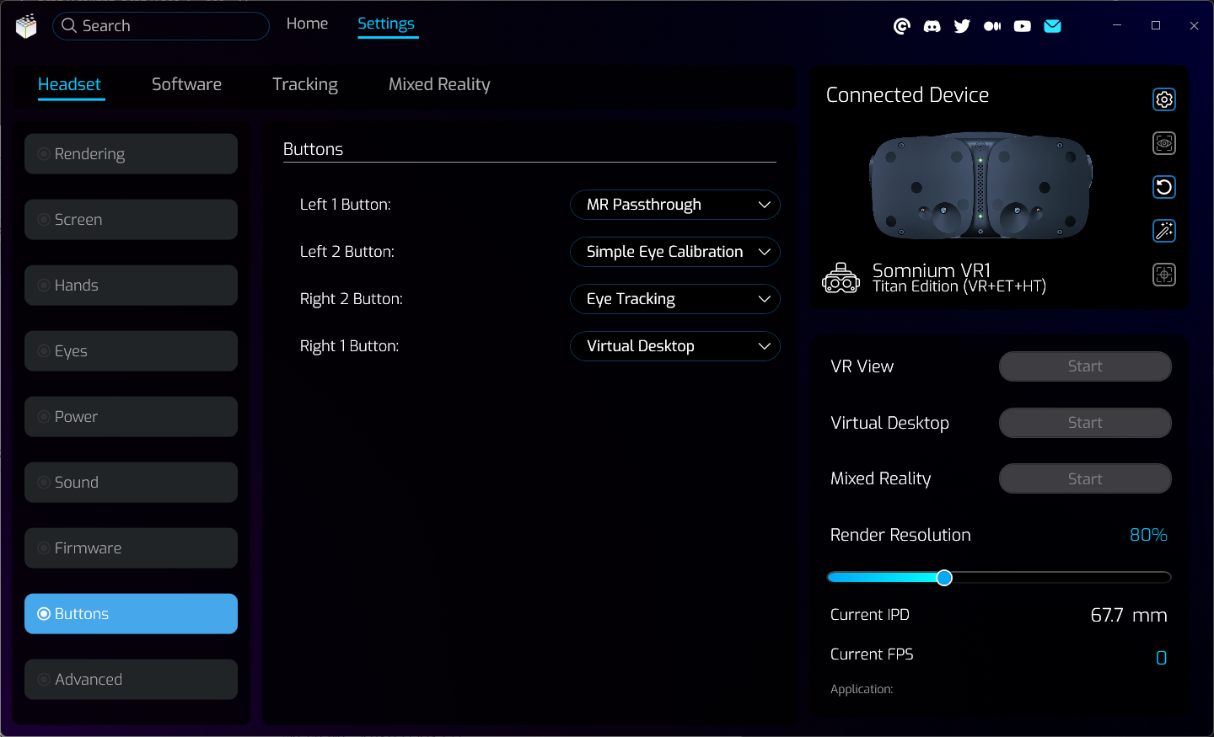Open the Left 2 Button dropdown
The height and width of the screenshot is (737, 1214).
675,252
